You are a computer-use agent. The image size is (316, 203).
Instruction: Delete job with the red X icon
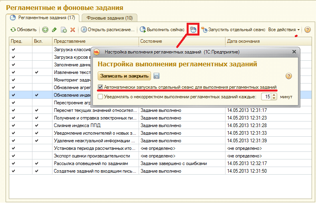tap(72, 30)
